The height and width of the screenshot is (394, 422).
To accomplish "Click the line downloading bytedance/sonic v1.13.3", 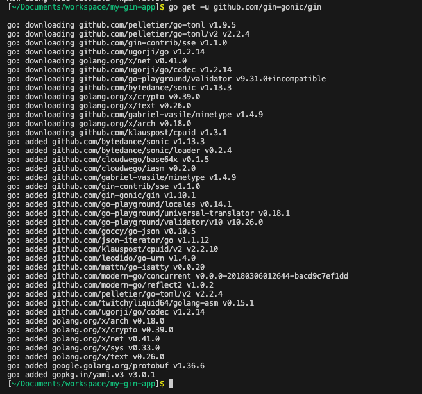I will click(119, 88).
